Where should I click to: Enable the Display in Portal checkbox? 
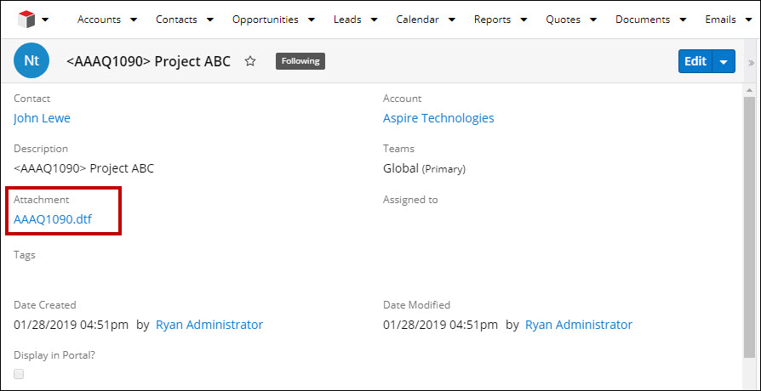19,374
